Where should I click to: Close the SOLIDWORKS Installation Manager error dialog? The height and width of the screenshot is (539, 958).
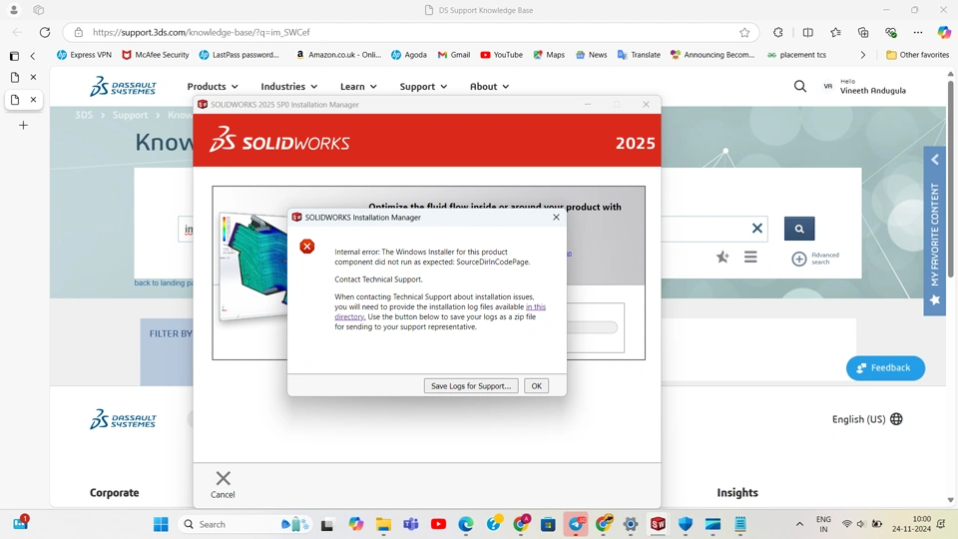click(556, 217)
